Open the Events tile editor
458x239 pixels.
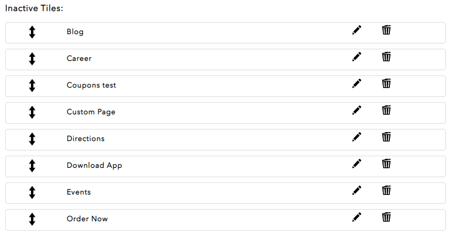coord(357,191)
